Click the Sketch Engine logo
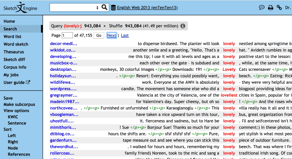This screenshot has height=159, width=292. [20, 8]
